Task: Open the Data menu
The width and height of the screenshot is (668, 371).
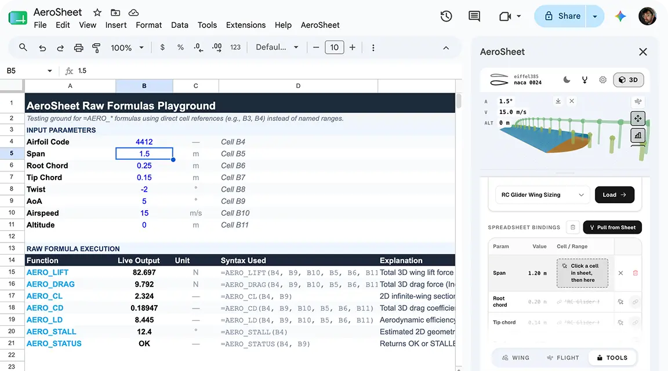Action: [x=180, y=25]
